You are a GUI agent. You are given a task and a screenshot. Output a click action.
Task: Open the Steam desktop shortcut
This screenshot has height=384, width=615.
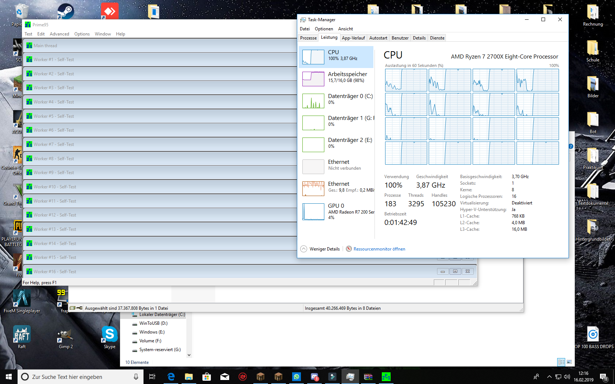66,11
